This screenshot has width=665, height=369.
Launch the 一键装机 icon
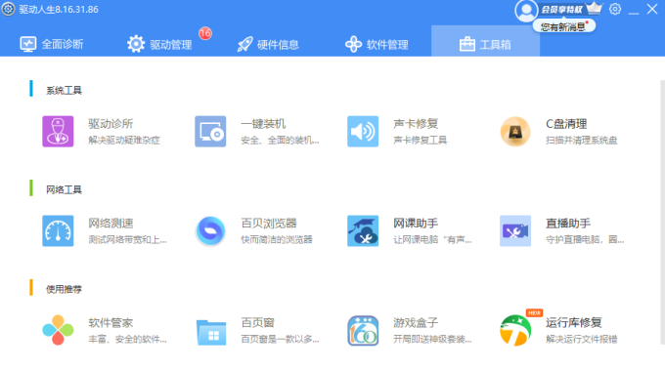(x=210, y=132)
